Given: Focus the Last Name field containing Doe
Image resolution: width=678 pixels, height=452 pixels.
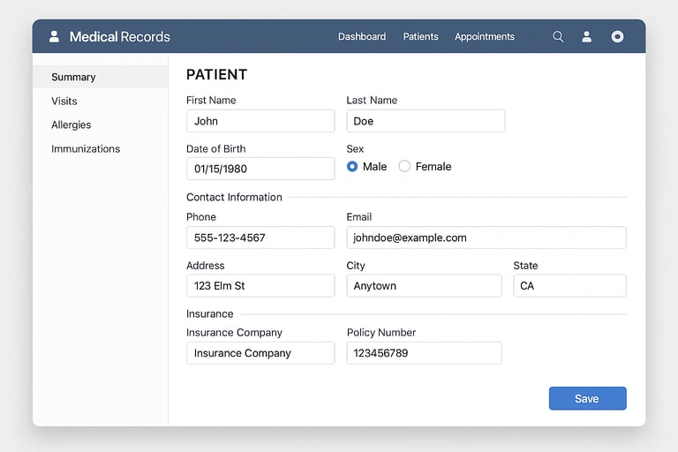Looking at the screenshot, I should 426,121.
